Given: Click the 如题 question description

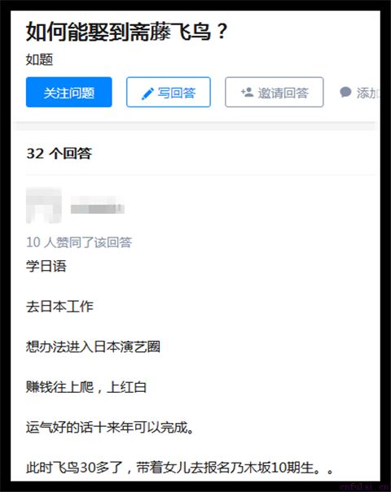Looking at the screenshot, I should [x=39, y=59].
